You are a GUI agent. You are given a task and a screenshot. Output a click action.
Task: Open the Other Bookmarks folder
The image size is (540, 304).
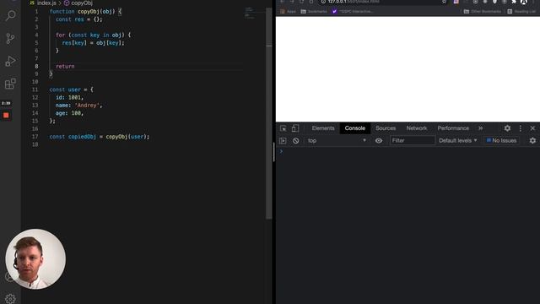[482, 11]
